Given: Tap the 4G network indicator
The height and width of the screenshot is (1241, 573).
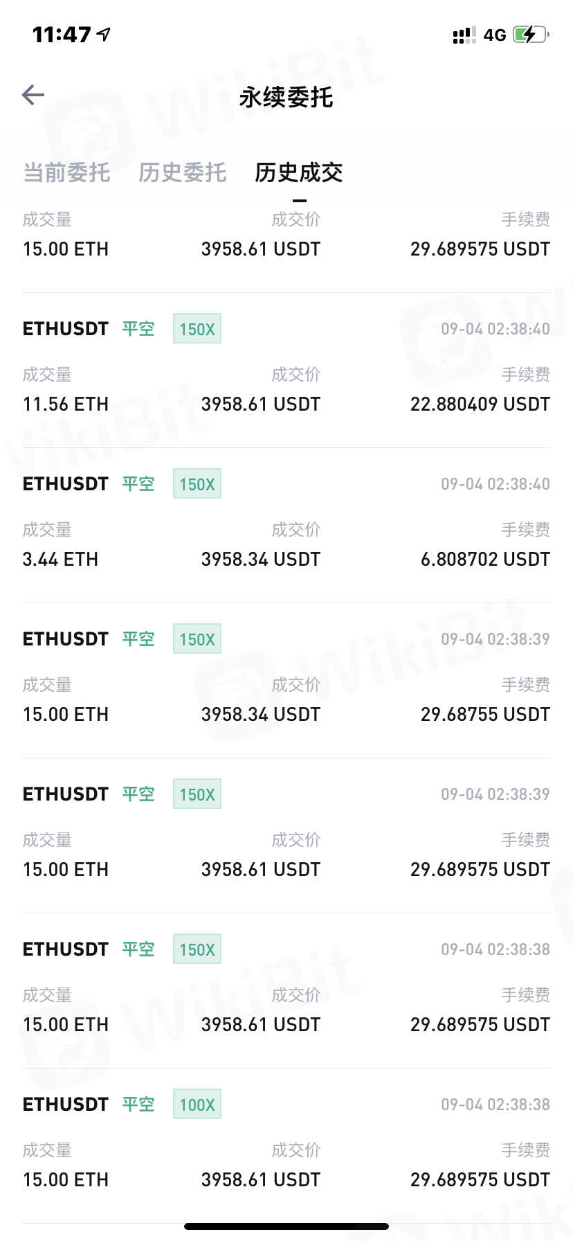Looking at the screenshot, I should tap(495, 35).
